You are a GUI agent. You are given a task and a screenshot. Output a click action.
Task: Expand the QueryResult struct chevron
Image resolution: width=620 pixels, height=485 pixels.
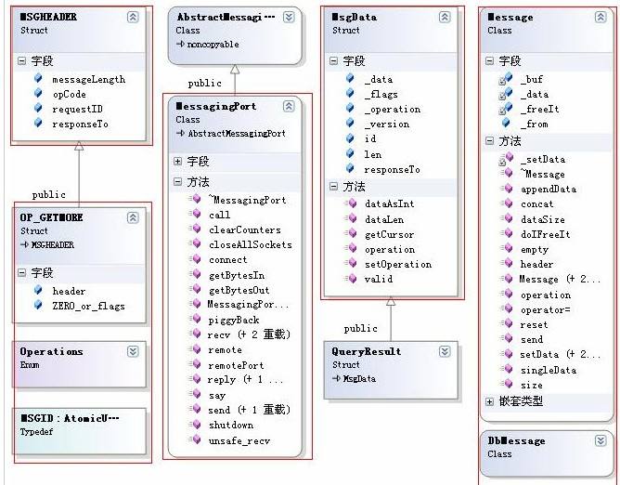pyautogui.click(x=445, y=351)
